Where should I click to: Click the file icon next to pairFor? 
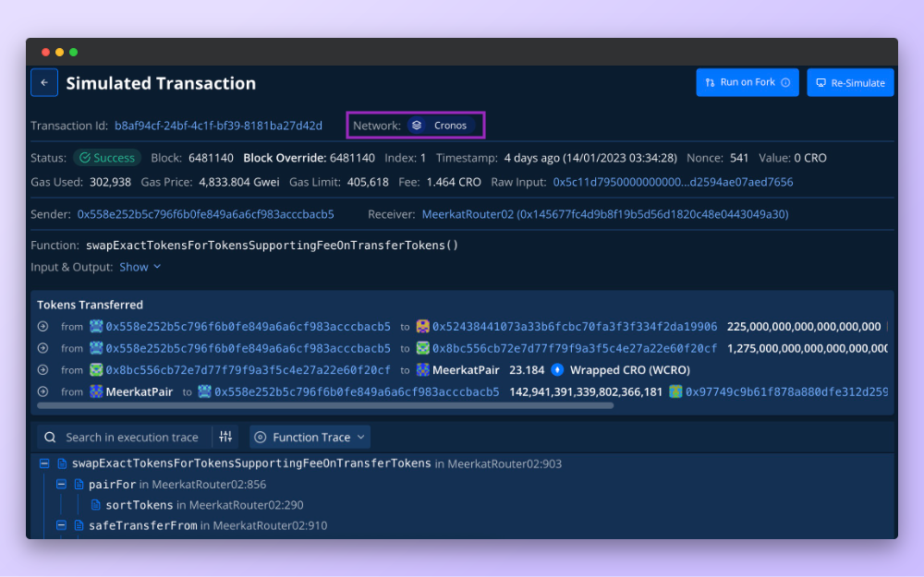tap(79, 484)
